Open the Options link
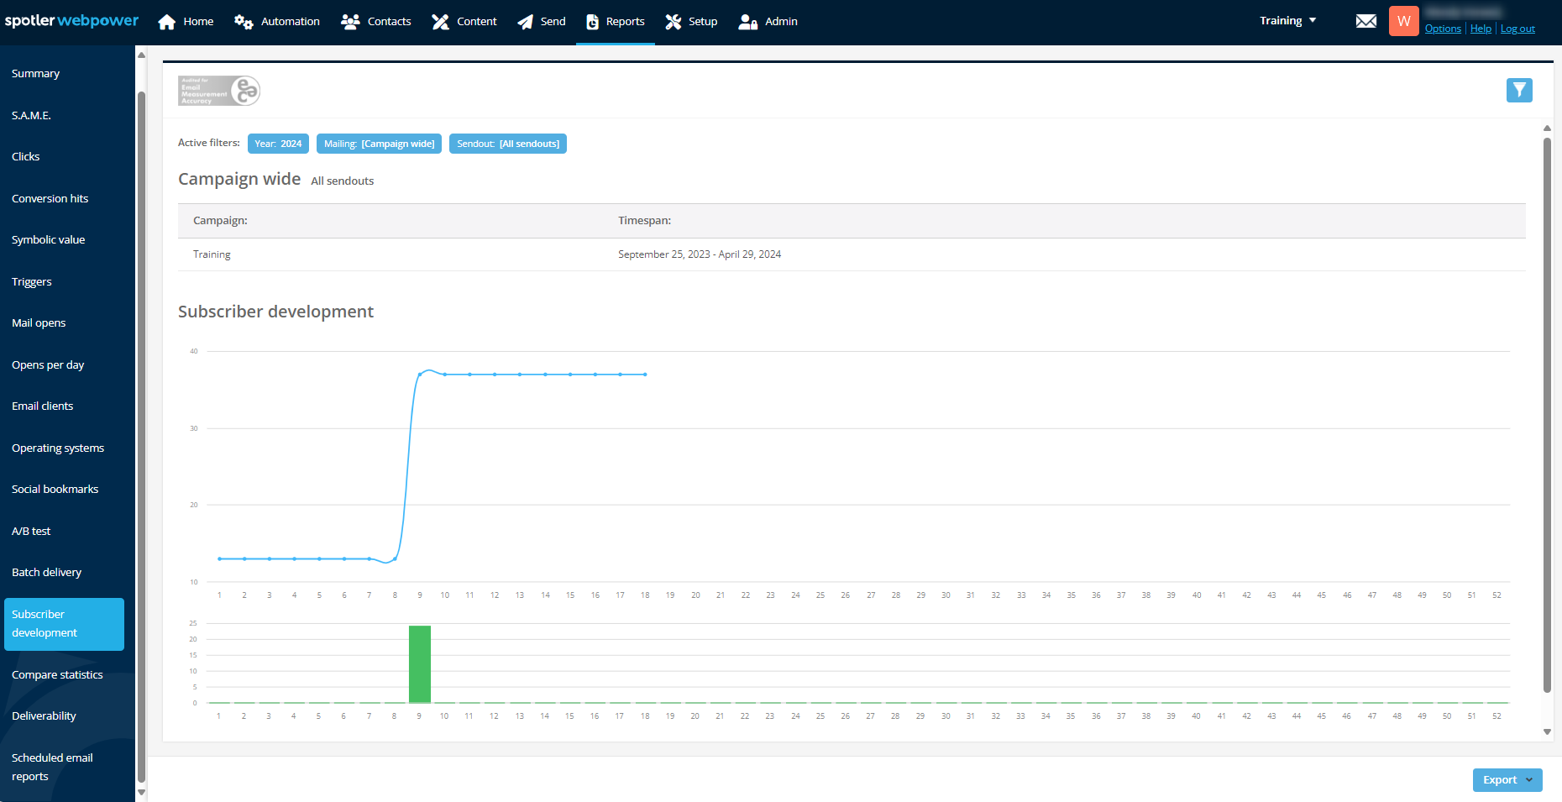Image resolution: width=1562 pixels, height=802 pixels. (x=1443, y=29)
